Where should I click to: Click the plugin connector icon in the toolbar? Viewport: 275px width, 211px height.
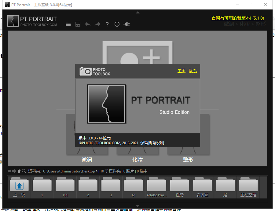tap(127, 24)
